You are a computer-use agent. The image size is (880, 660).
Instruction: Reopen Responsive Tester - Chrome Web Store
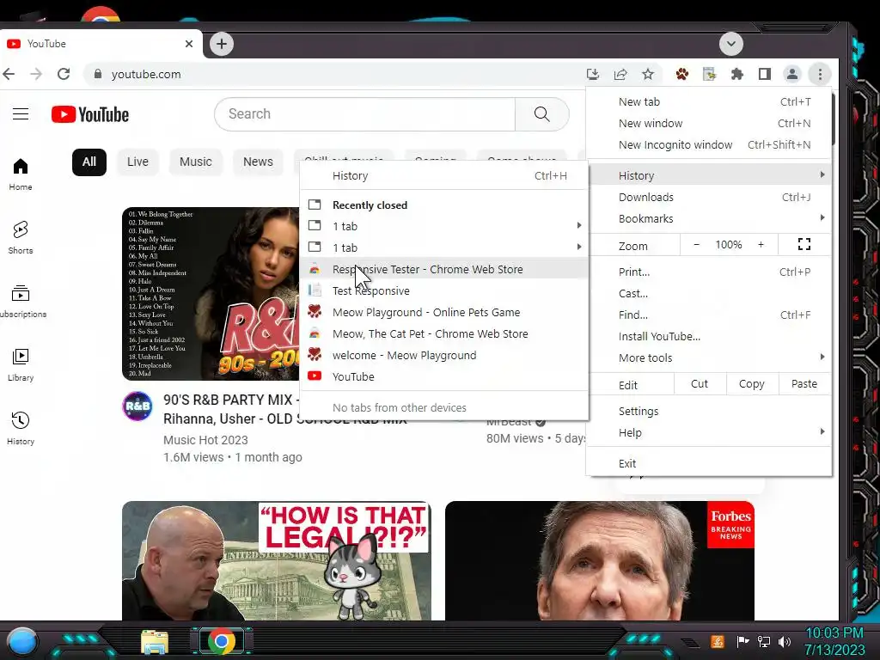click(x=444, y=269)
